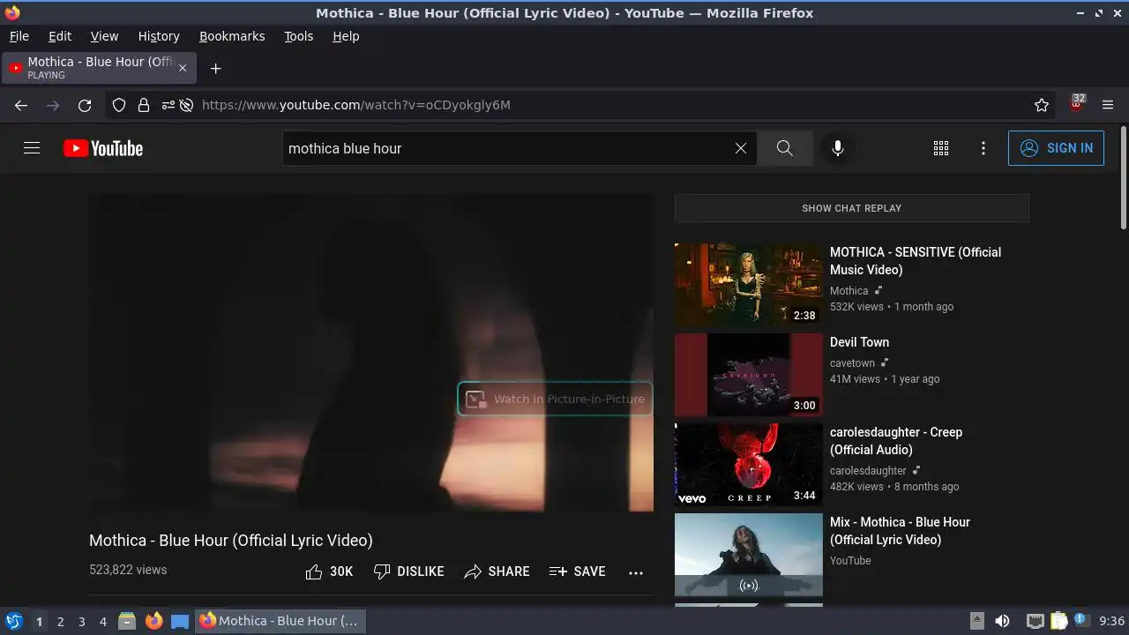This screenshot has width=1129, height=635.
Task: Open the taskbar volume control
Action: [x=1002, y=621]
